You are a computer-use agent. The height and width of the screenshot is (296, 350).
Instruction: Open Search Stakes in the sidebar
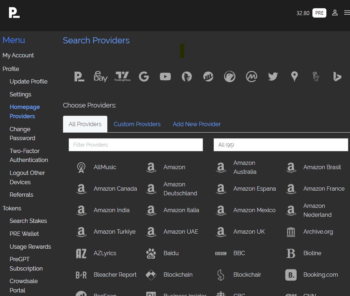28,221
